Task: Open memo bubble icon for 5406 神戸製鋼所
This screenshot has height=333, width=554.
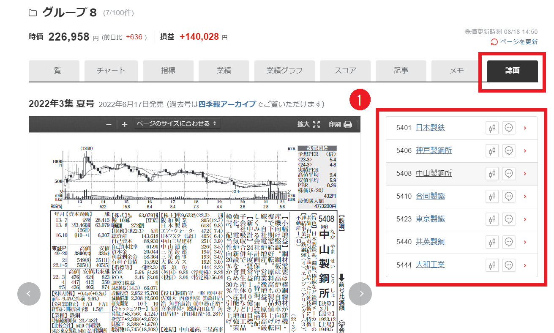Action: pos(509,151)
